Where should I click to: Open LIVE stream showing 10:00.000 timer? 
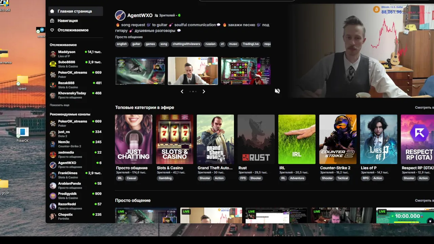pyautogui.click(x=405, y=216)
